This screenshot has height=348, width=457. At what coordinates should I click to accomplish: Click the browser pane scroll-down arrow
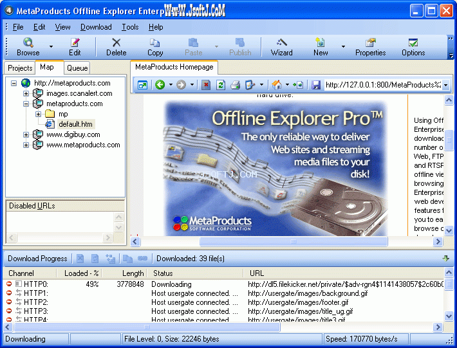click(x=449, y=230)
